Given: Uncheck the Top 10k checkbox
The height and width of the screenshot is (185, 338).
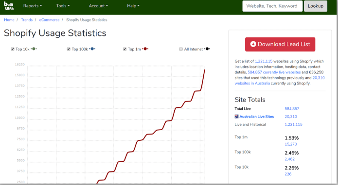Looking at the screenshot, I should [13, 49].
